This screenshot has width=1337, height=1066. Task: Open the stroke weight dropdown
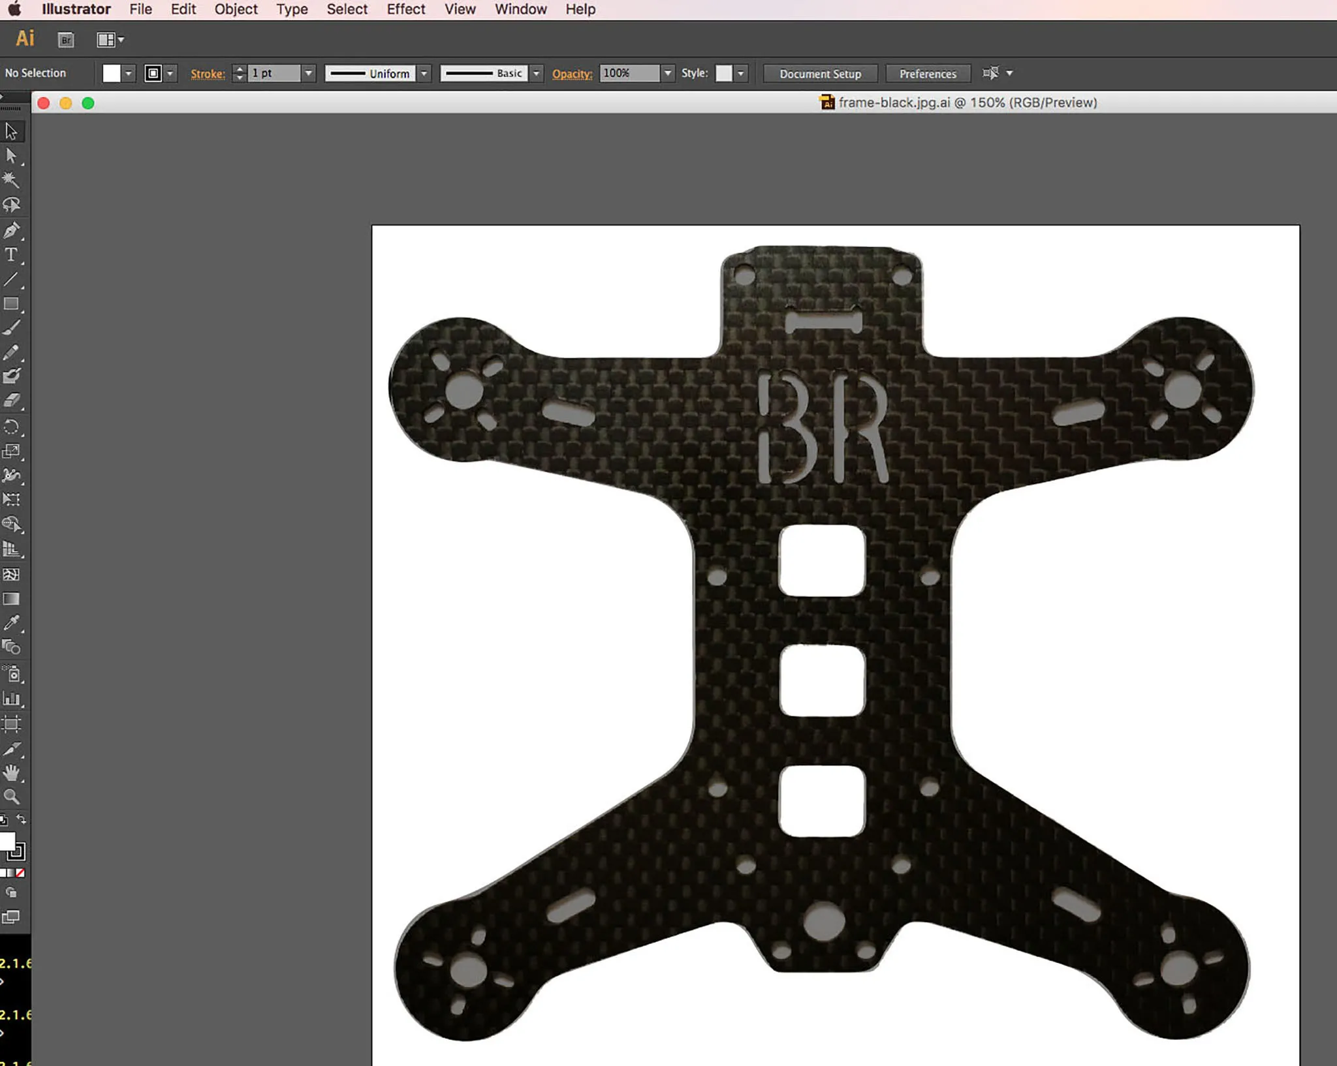309,73
